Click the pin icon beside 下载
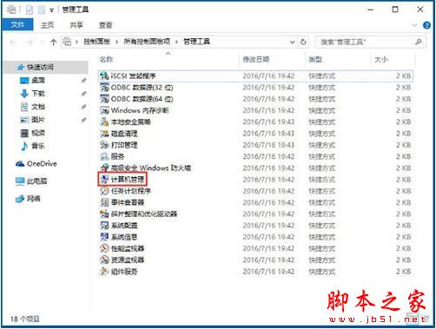 click(83, 94)
